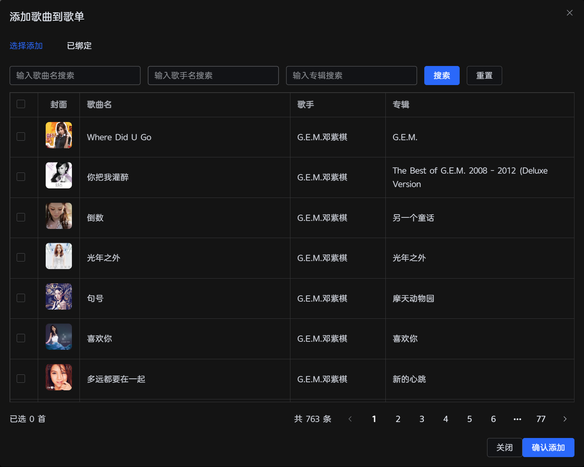Click the 重置 reset button

pos(484,76)
